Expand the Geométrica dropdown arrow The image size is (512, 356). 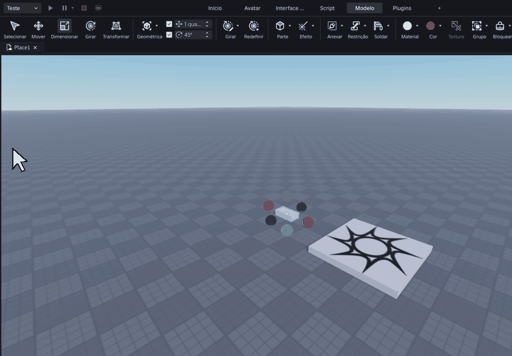(157, 26)
